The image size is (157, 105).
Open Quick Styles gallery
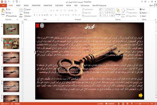[123, 13]
